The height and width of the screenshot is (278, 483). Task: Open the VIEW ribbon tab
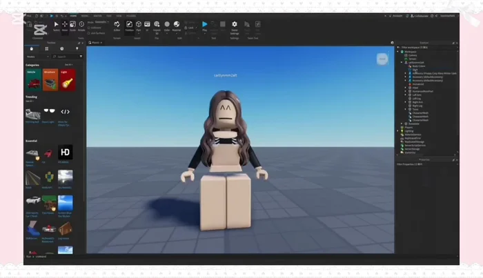coord(119,16)
